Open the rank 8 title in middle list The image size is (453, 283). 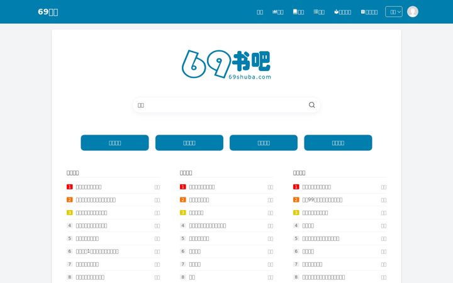pyautogui.click(x=192, y=277)
